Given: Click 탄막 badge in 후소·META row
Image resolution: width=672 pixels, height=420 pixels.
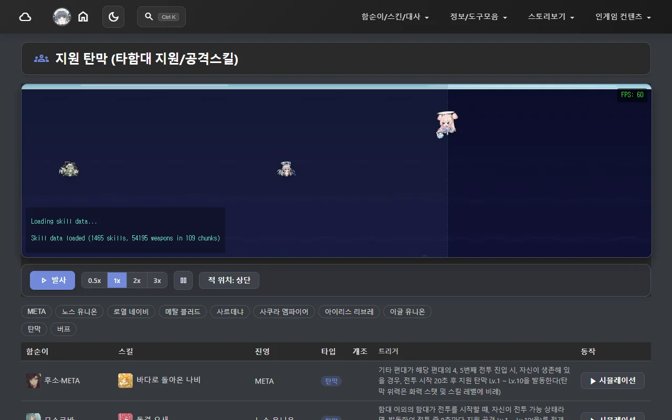Looking at the screenshot, I should (331, 381).
